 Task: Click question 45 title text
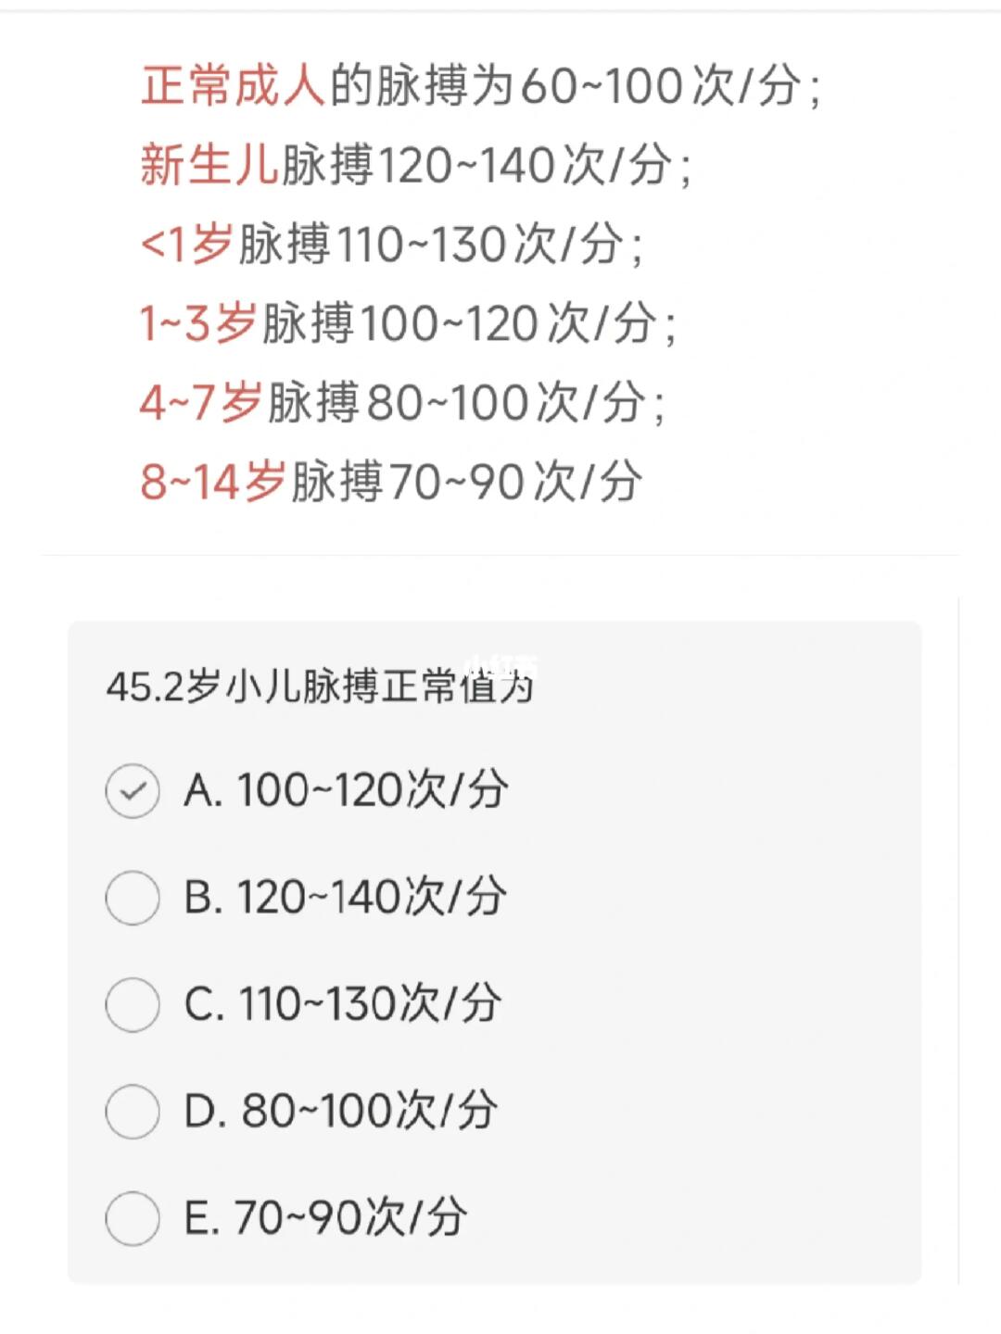coord(320,686)
